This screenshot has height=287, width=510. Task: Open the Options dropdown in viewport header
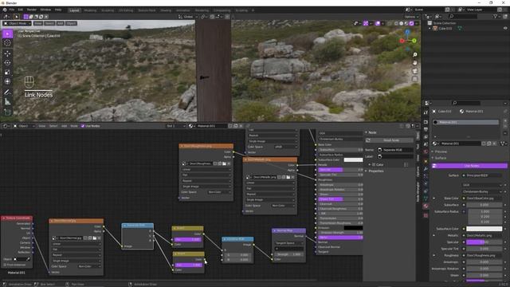pos(411,17)
